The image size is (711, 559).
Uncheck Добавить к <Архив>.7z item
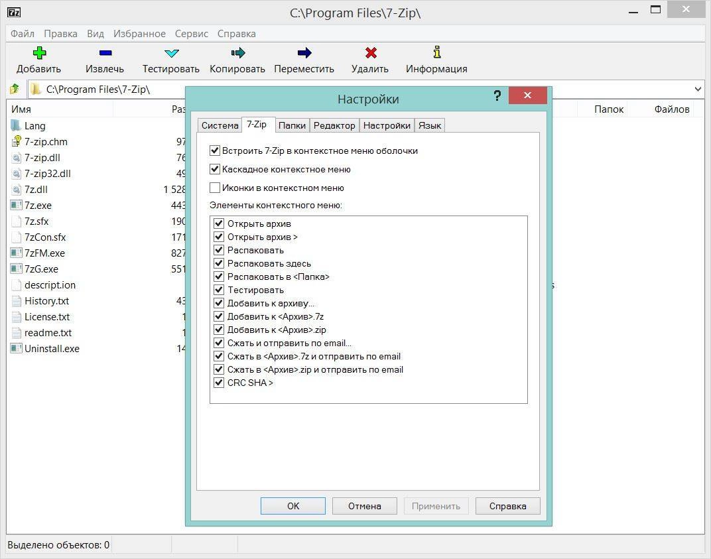coord(219,316)
